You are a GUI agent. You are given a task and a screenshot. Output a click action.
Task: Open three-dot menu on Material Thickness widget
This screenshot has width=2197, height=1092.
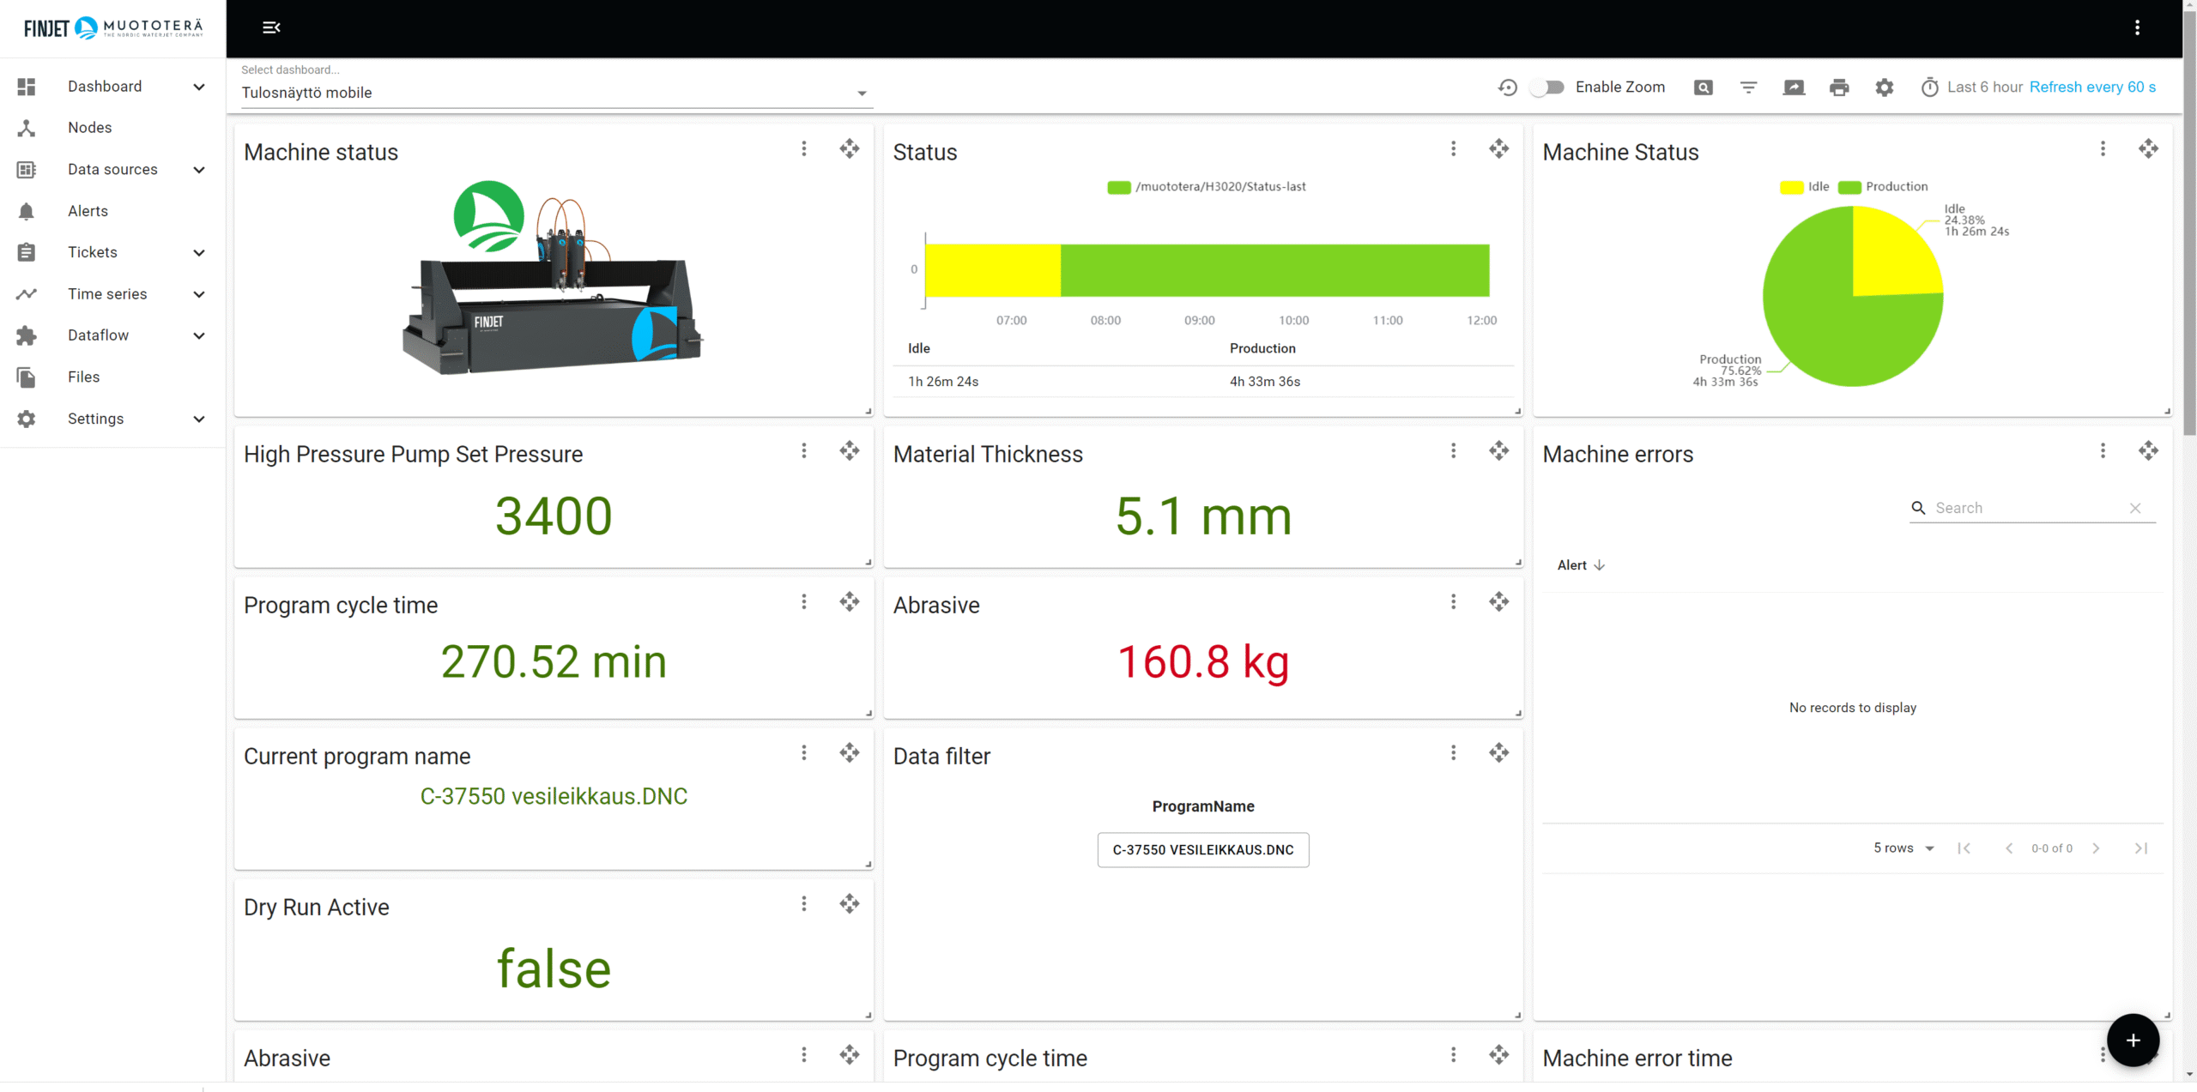pos(1453,451)
